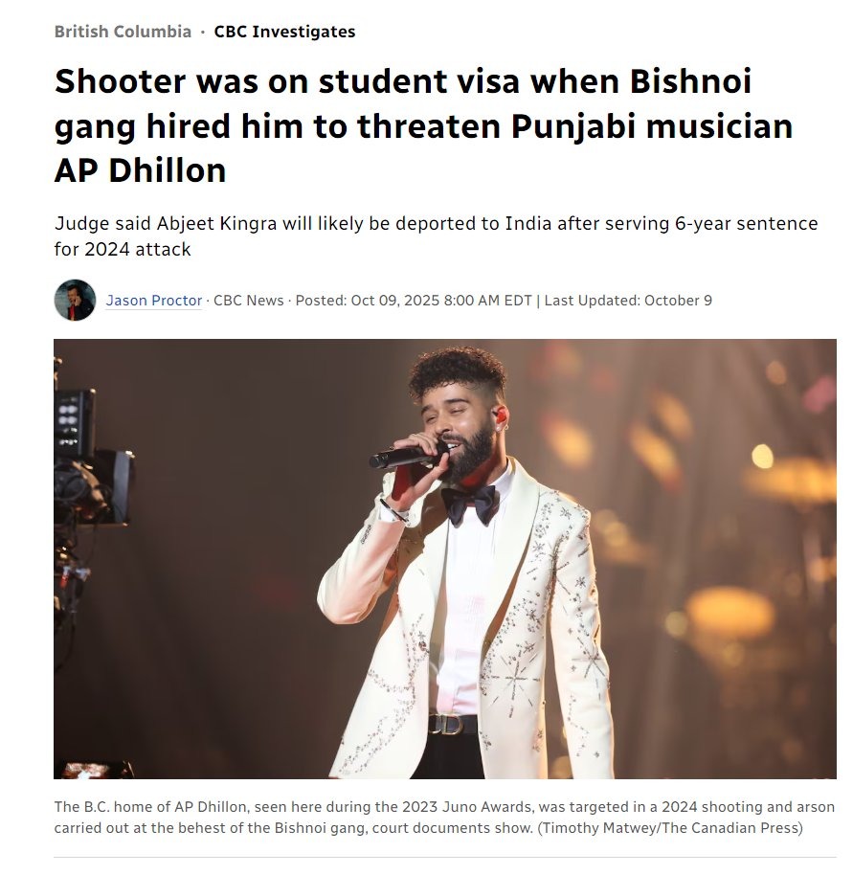Click the Timothy Matwey/The Canadian Press credit
Viewport: 853px width, 875px height.
670,827
